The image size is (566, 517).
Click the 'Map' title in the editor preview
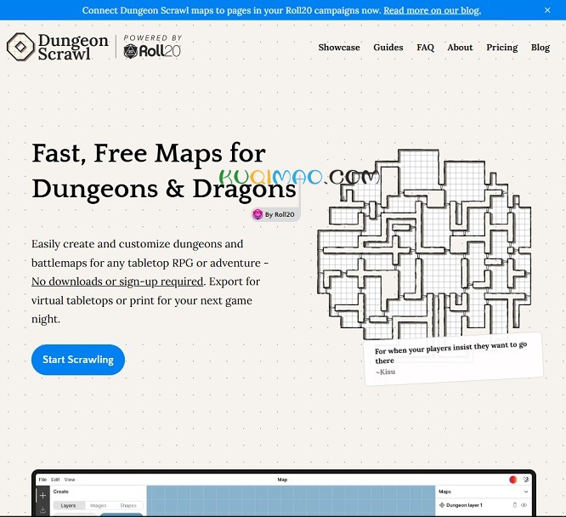(282, 480)
